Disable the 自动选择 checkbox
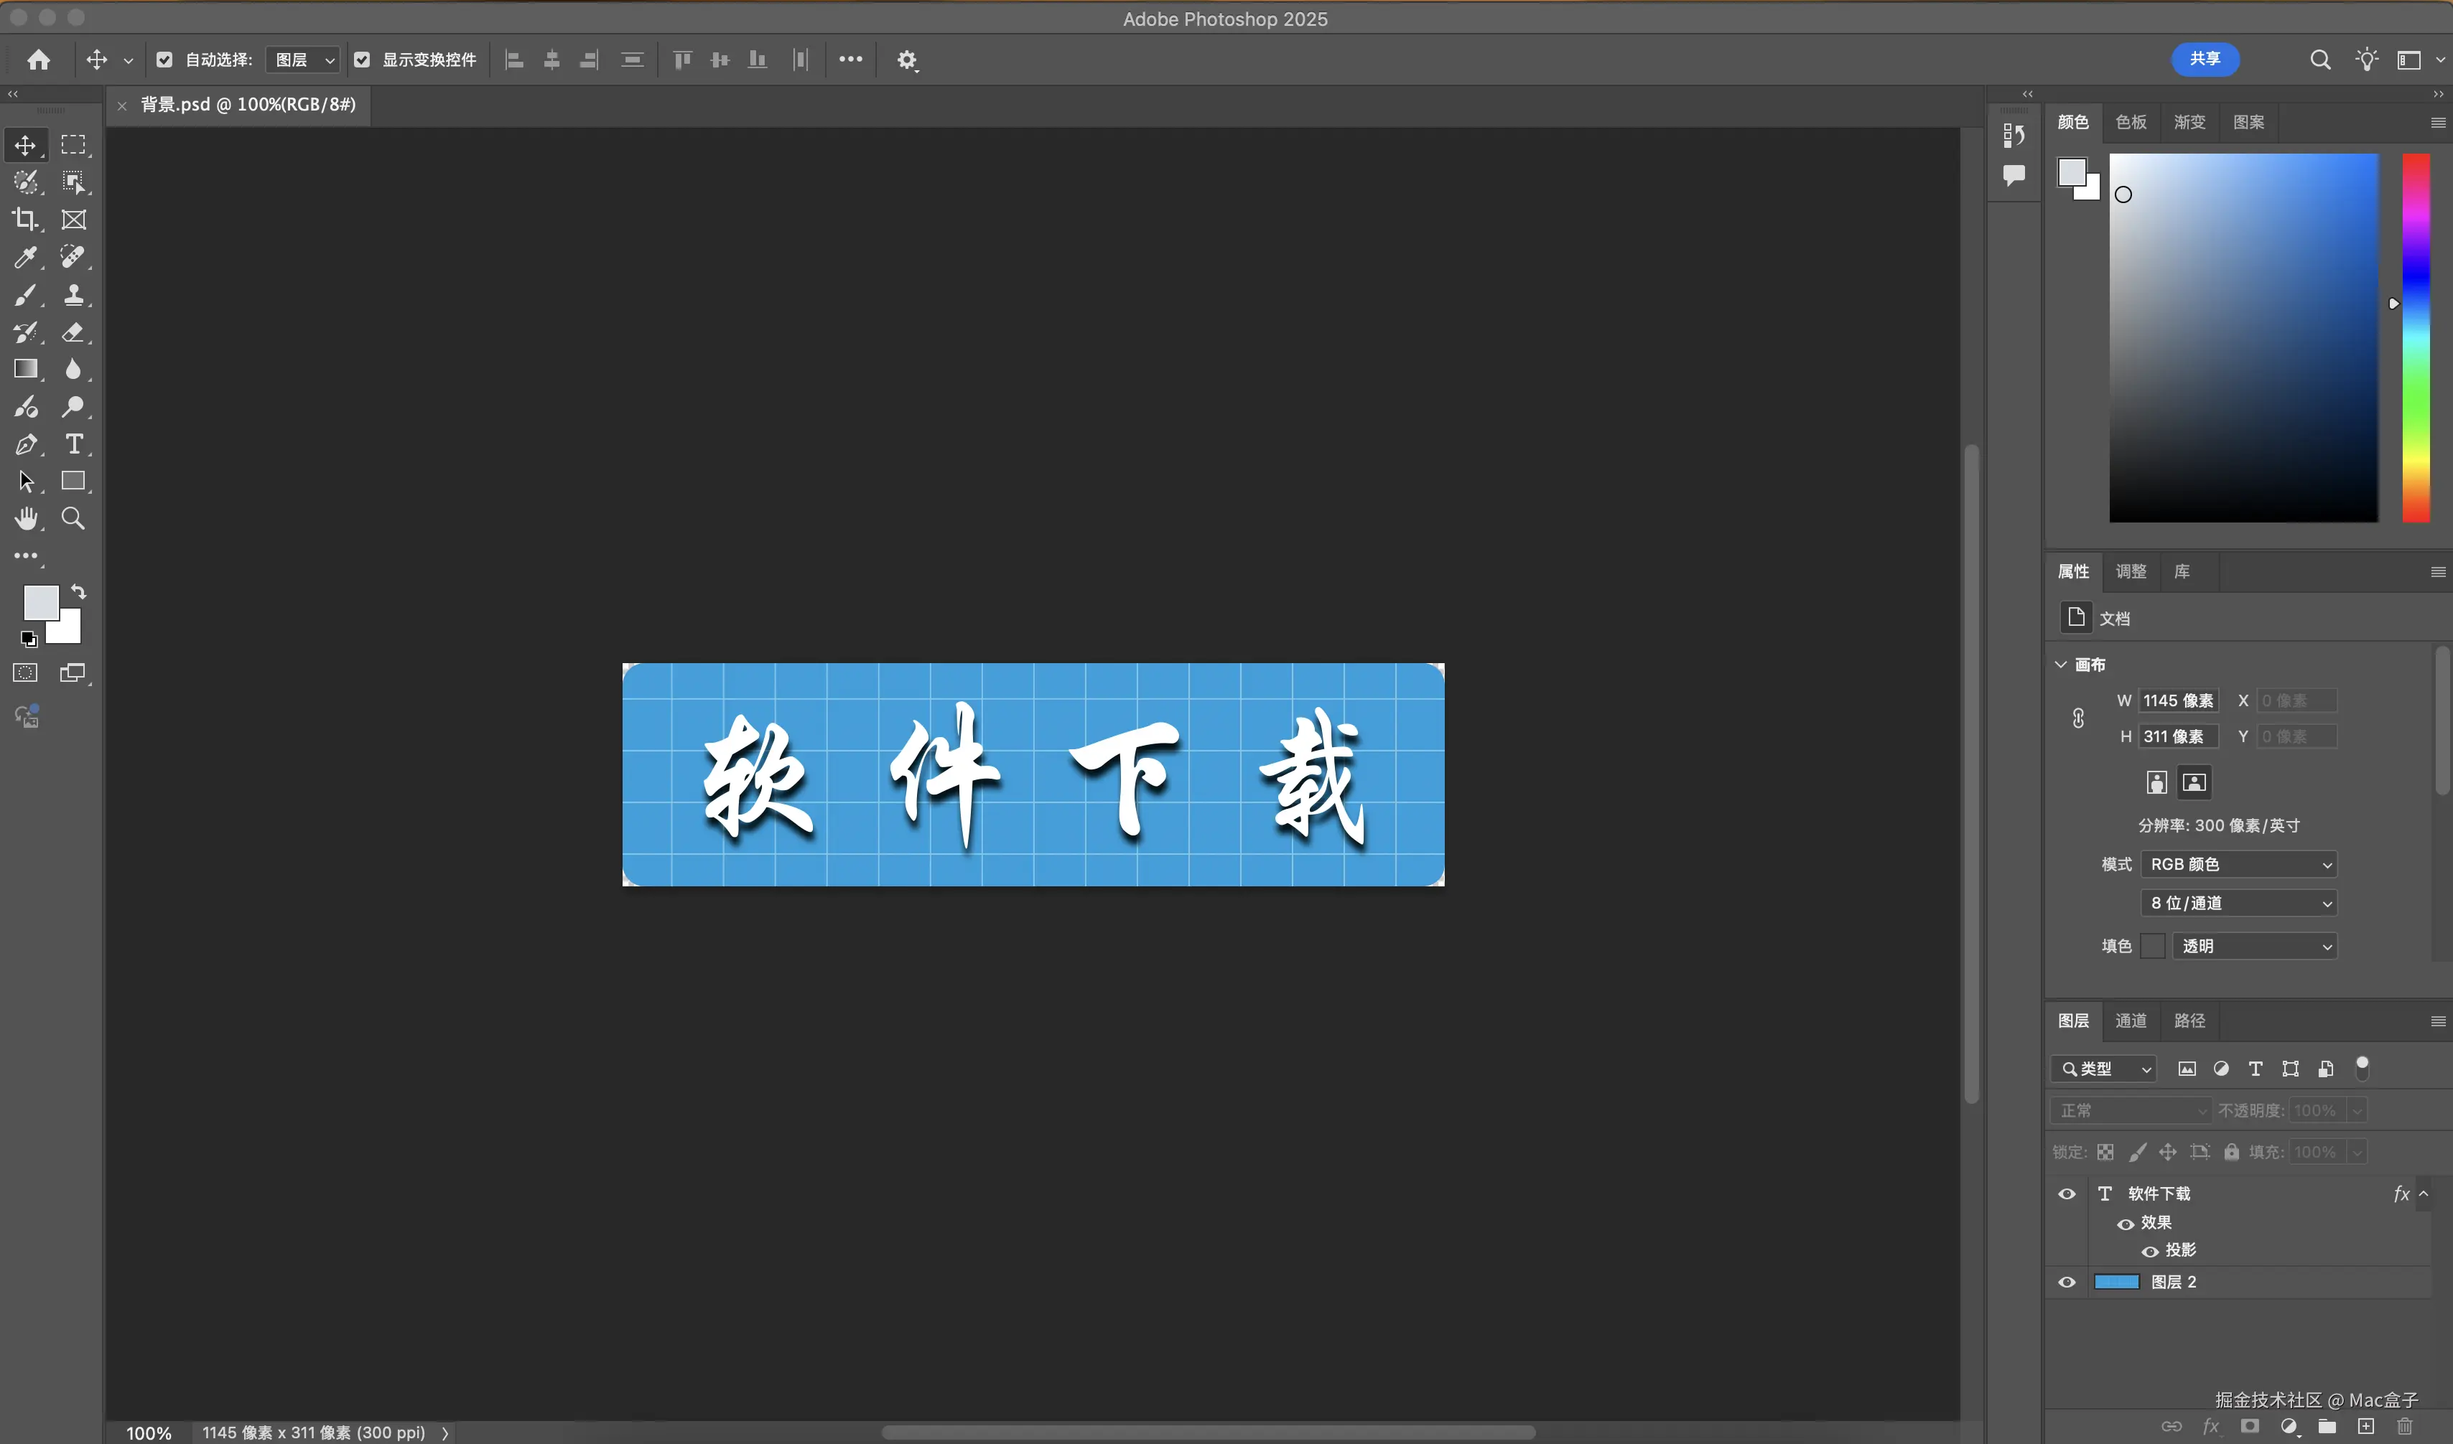The height and width of the screenshot is (1444, 2453). pos(164,60)
